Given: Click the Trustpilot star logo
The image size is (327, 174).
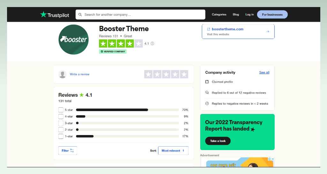Looking at the screenshot, I should point(43,14).
